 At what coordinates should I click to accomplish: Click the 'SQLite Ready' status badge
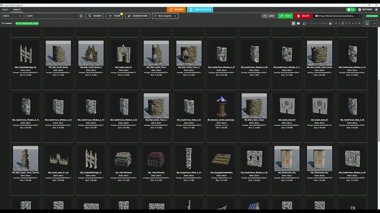point(372,16)
